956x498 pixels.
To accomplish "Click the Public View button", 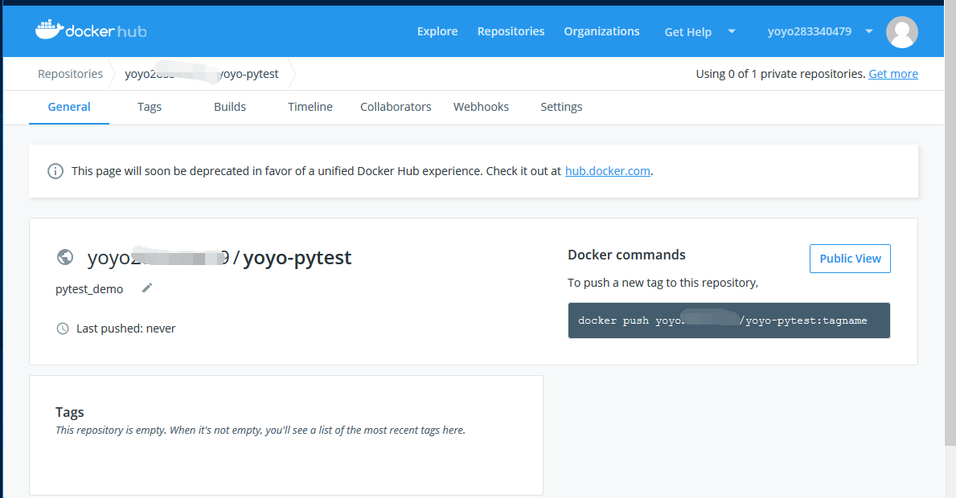I will (x=850, y=259).
